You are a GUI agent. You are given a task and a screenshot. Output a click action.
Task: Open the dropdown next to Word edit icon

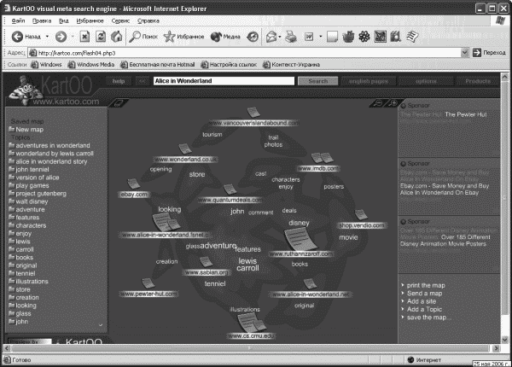point(320,36)
